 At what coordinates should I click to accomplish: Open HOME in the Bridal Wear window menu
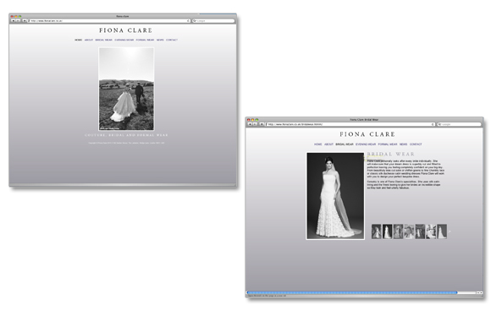(317, 144)
